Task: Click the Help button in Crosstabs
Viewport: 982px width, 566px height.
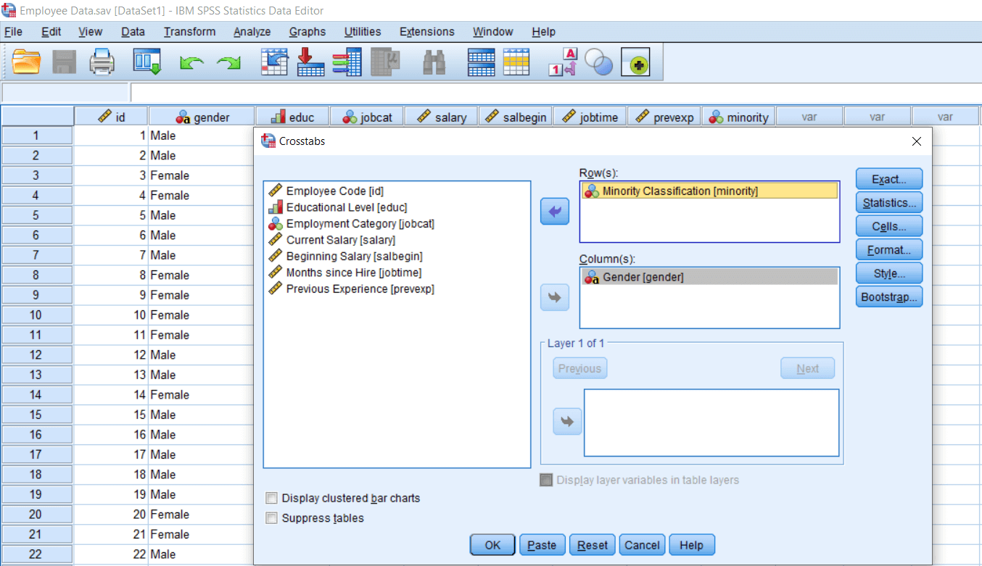Action: [x=692, y=545]
